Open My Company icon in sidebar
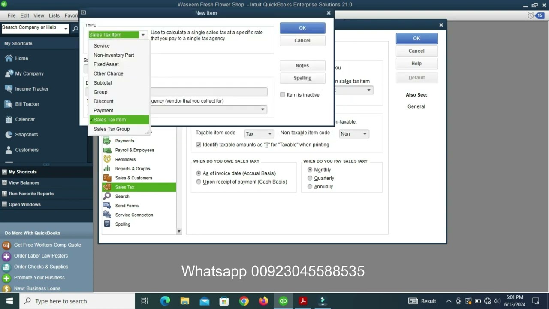Image resolution: width=549 pixels, height=309 pixels. (x=9, y=73)
